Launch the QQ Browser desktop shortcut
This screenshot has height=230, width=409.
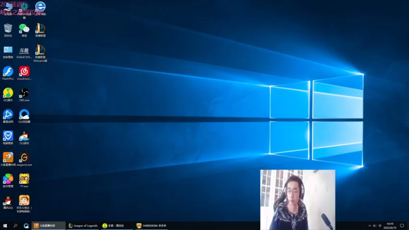tap(24, 116)
